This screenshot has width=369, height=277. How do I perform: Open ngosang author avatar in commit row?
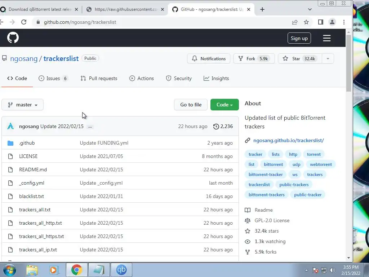[x=10, y=126]
